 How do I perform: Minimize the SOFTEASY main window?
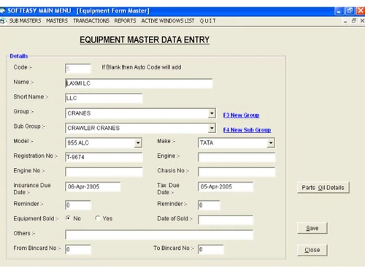click(x=339, y=11)
